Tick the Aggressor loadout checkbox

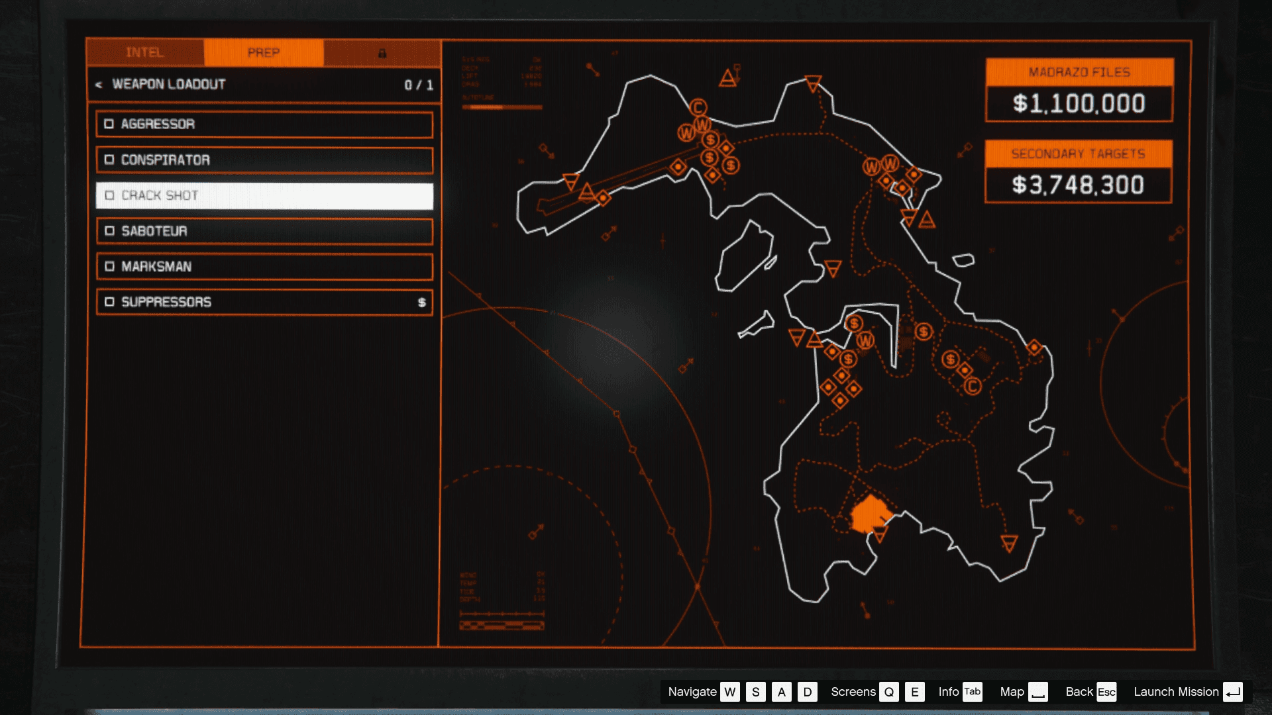click(109, 124)
